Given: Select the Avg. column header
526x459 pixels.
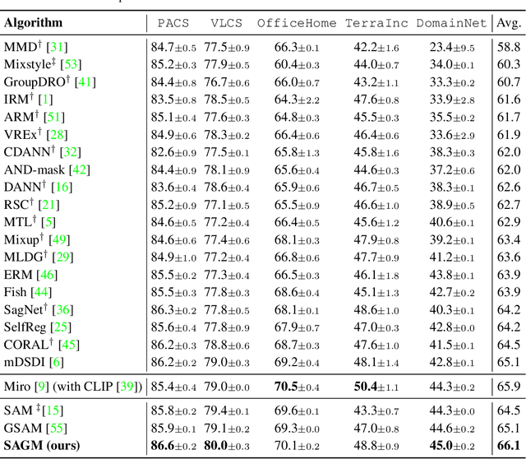Looking at the screenshot, I should point(509,23).
